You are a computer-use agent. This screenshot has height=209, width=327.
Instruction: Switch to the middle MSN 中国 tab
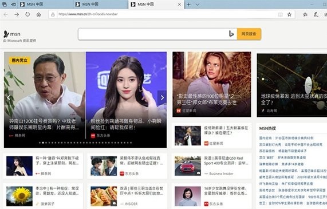coord(101,5)
